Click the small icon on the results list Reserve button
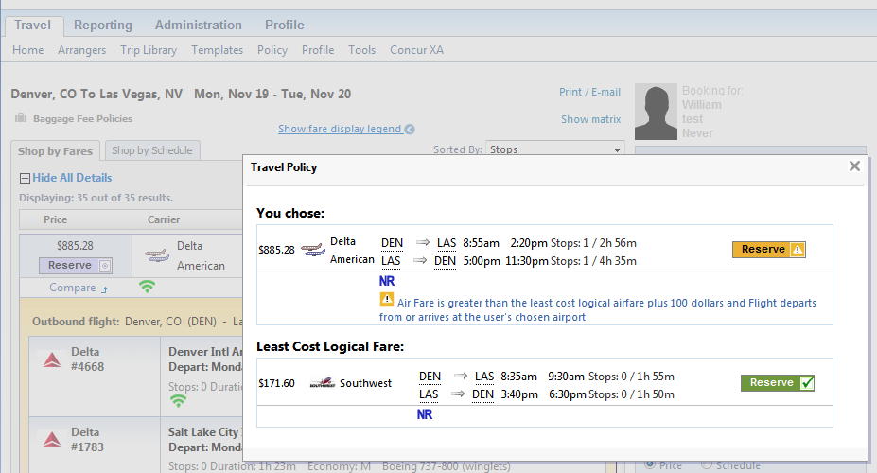 (105, 266)
